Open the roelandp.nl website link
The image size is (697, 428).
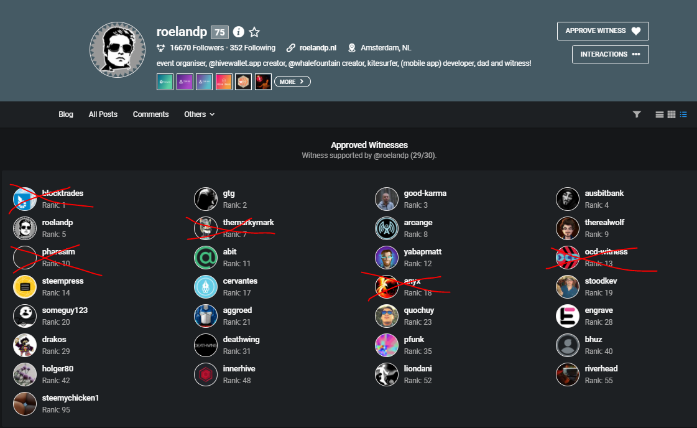pos(318,48)
